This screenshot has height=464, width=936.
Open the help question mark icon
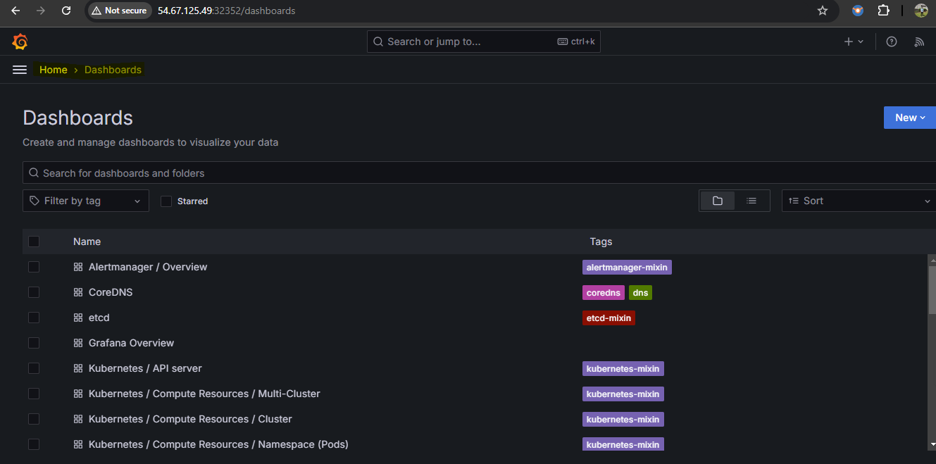point(892,42)
